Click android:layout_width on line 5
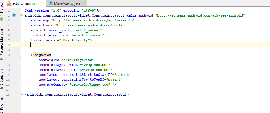270x113 pixels. click(51, 30)
